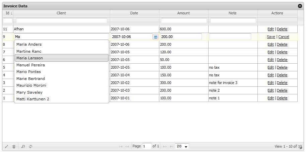Click the Client filter search box
Image resolution: width=306 pixels, height=152 pixels.
[x=62, y=21]
